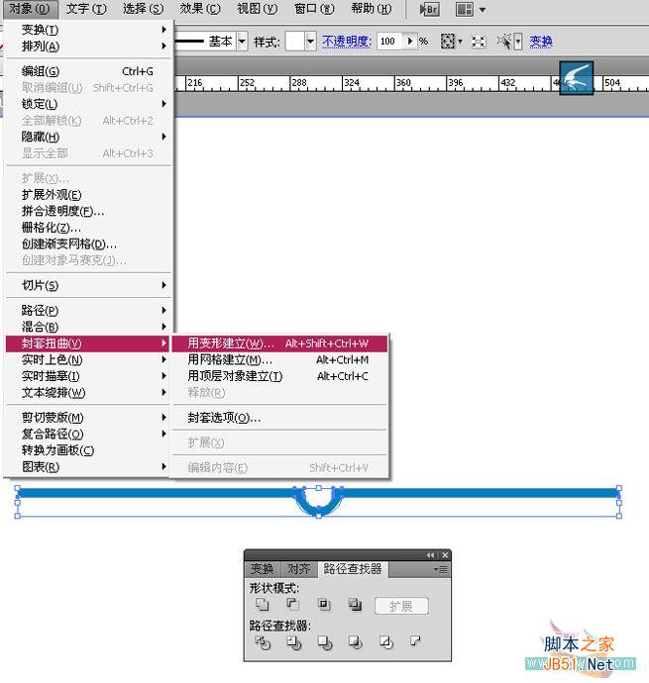Choose 用网格建立(M)... in submenu
The height and width of the screenshot is (683, 649).
pyautogui.click(x=279, y=360)
